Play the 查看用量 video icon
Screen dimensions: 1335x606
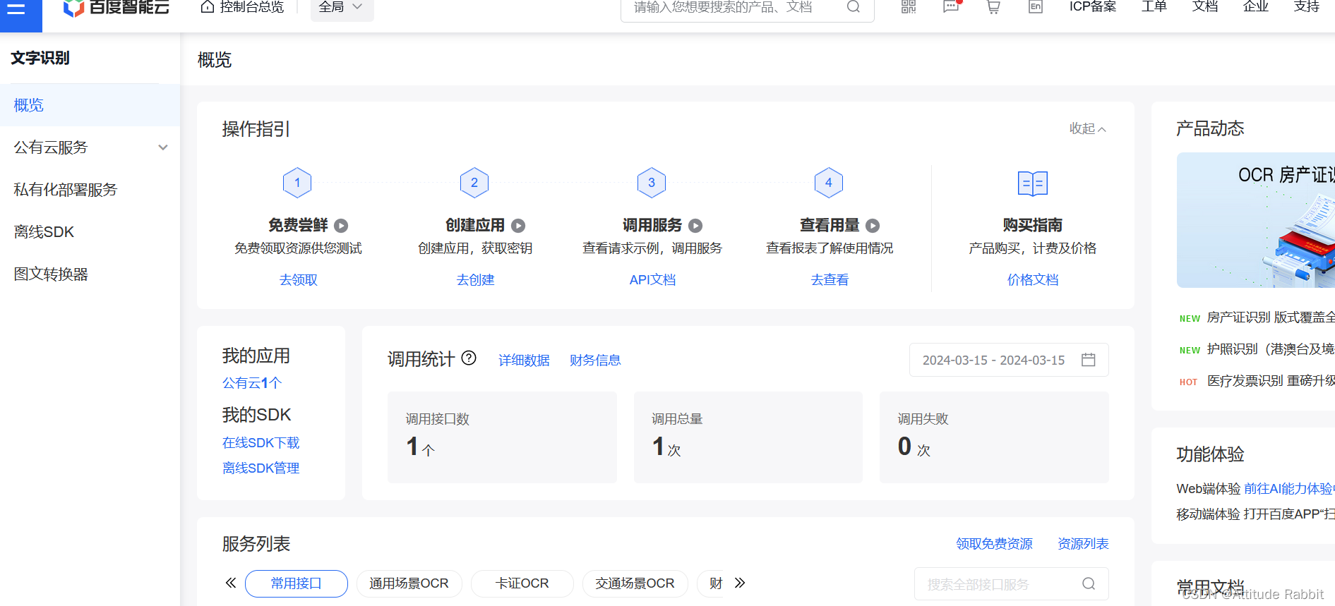point(873,226)
